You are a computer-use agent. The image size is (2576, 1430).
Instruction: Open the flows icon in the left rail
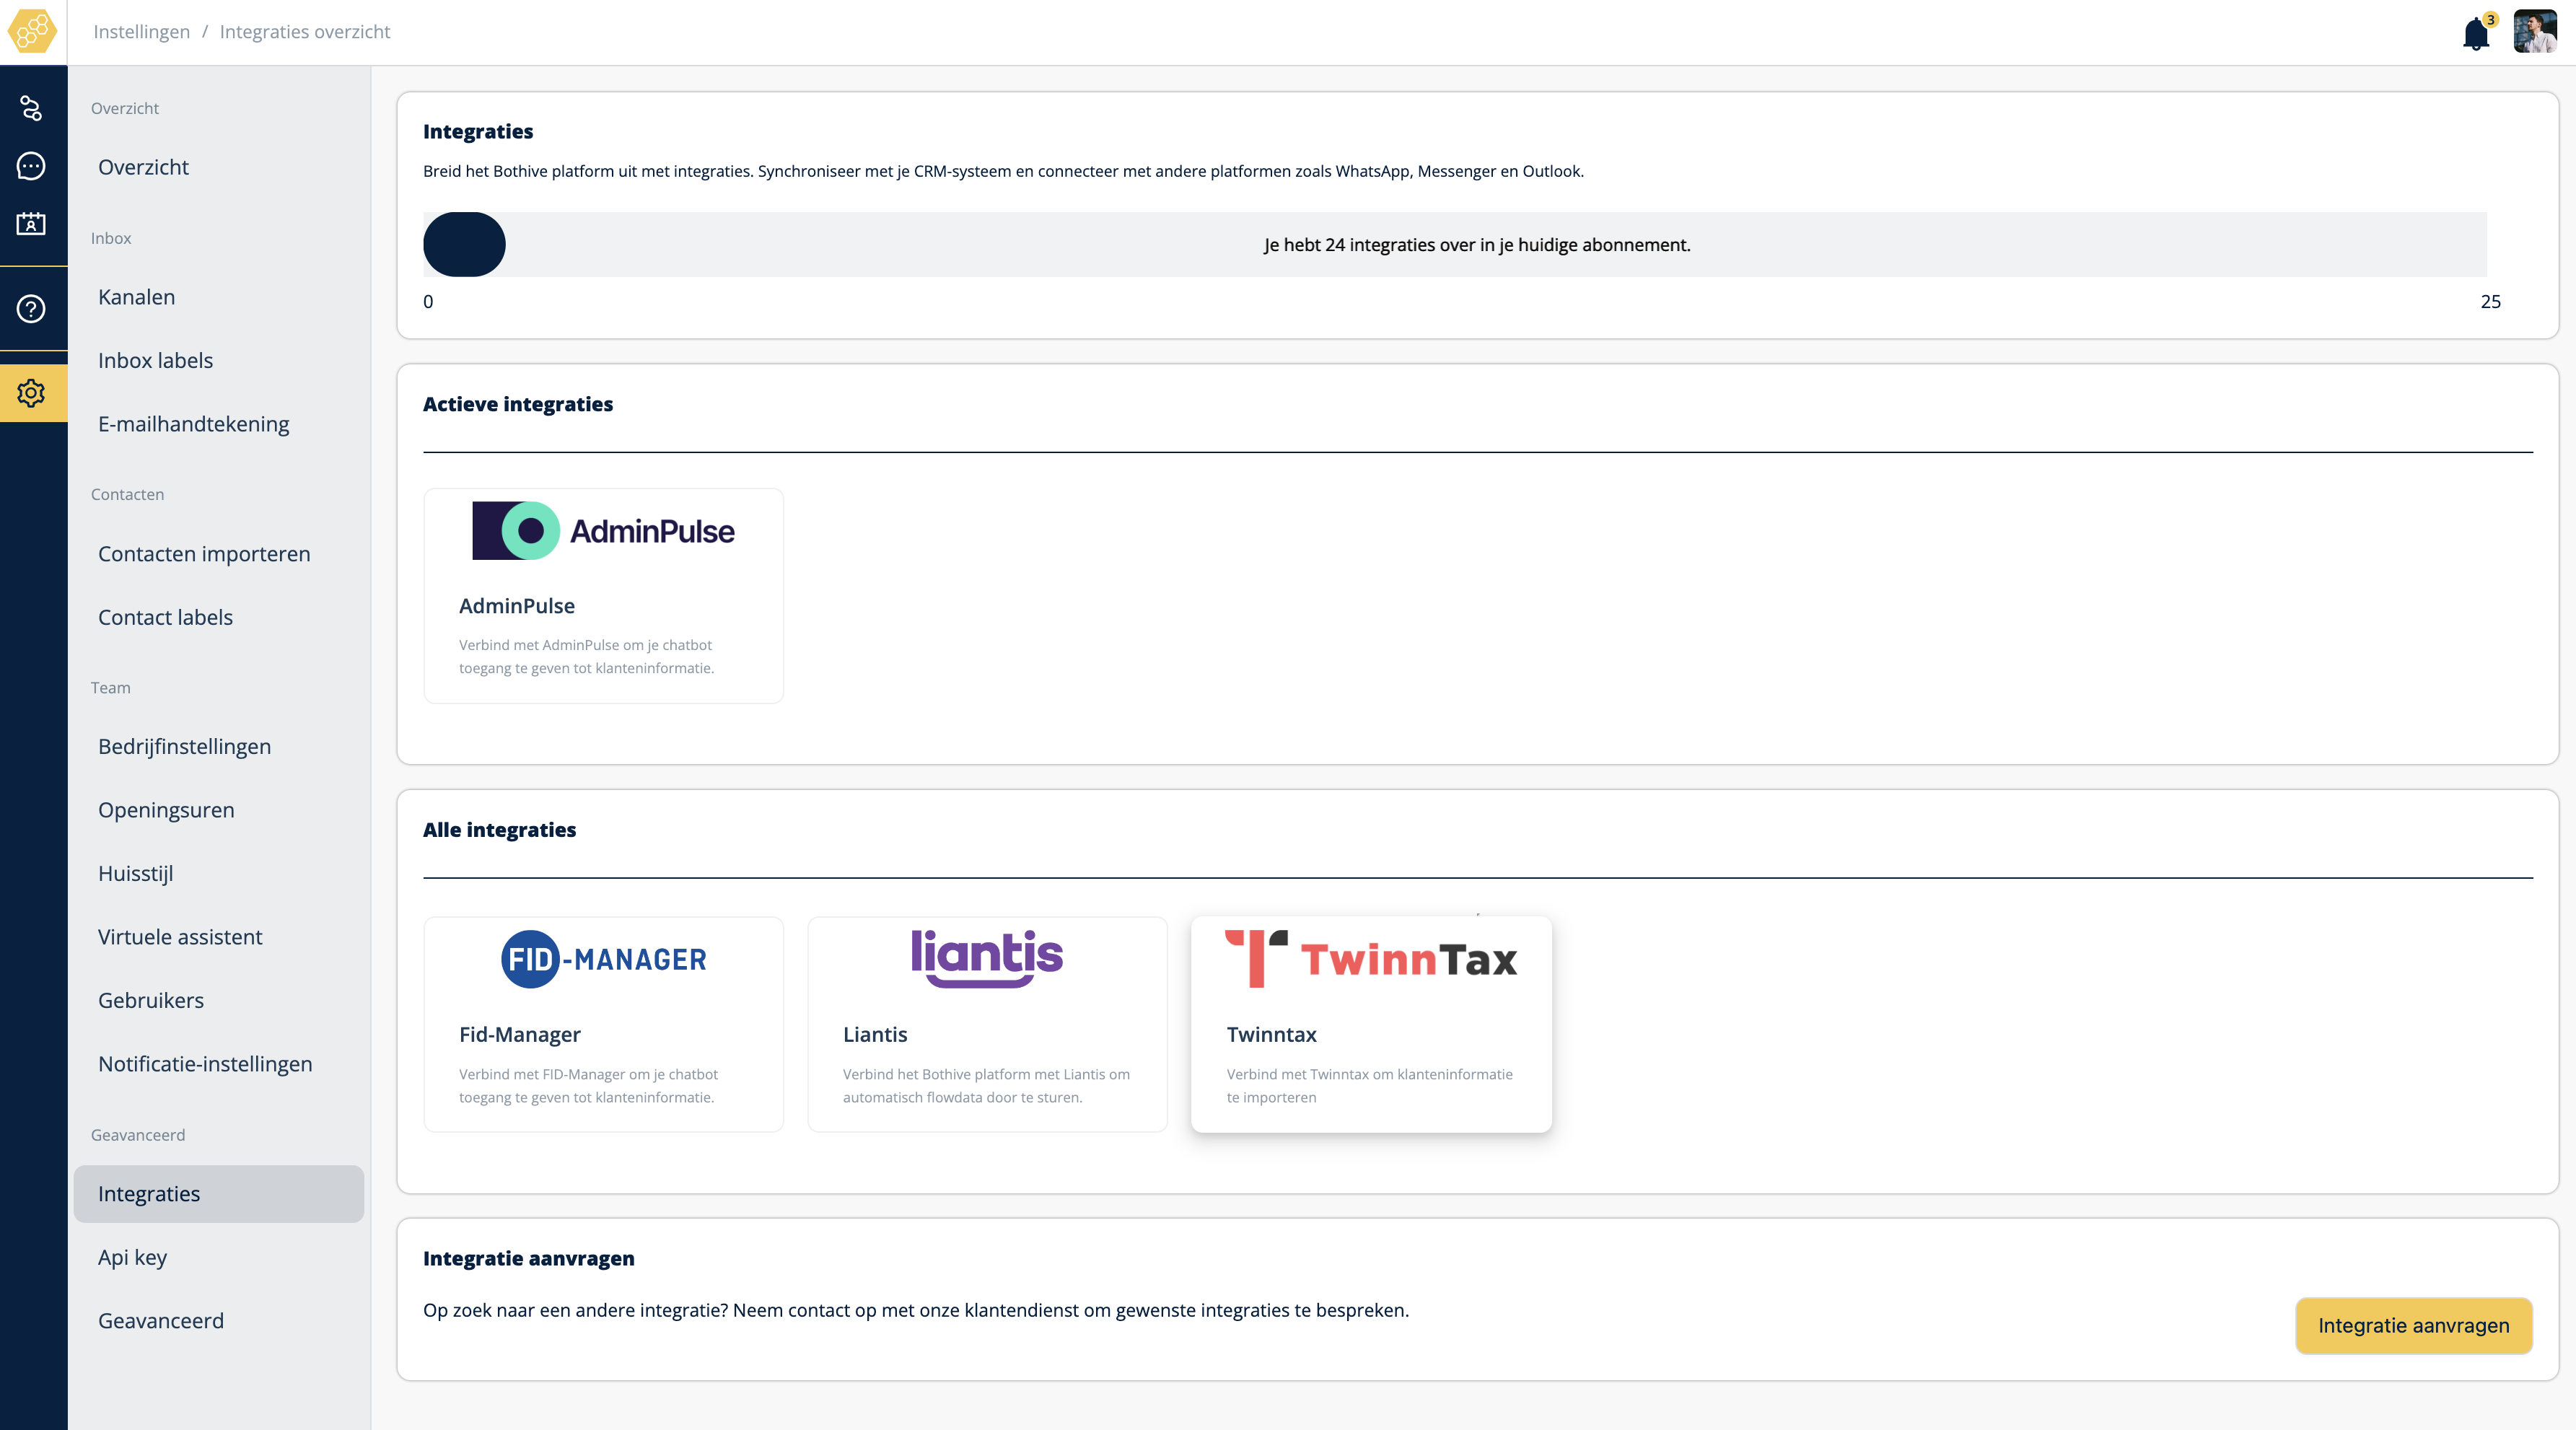tap(32, 108)
